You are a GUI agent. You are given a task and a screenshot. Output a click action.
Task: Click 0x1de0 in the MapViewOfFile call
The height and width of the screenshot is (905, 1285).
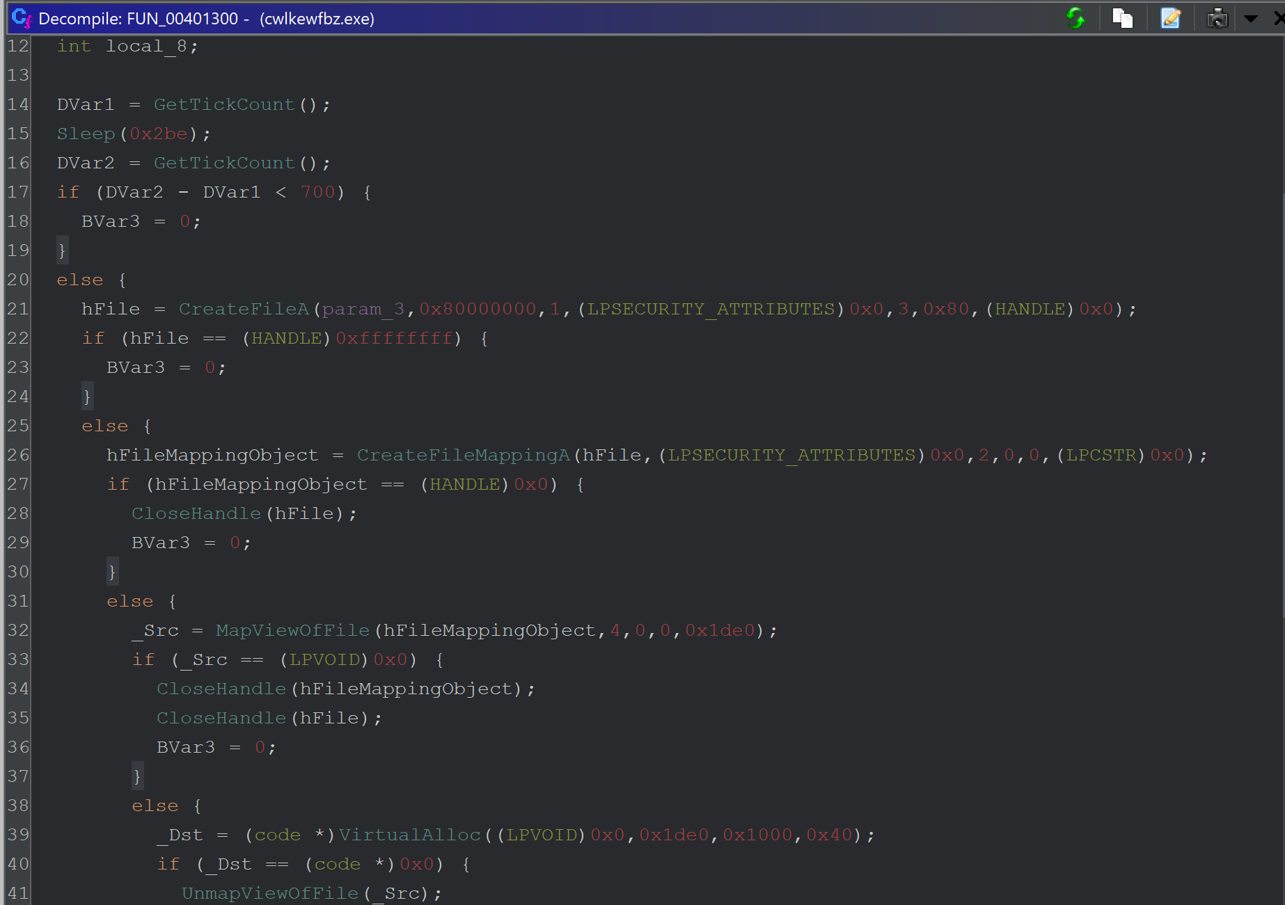720,630
